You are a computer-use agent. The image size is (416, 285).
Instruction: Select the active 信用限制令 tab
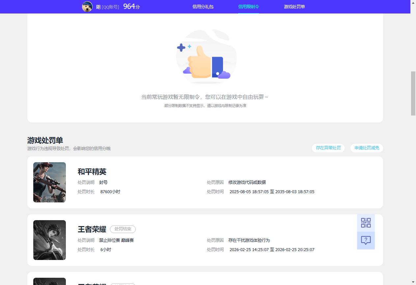tap(248, 7)
